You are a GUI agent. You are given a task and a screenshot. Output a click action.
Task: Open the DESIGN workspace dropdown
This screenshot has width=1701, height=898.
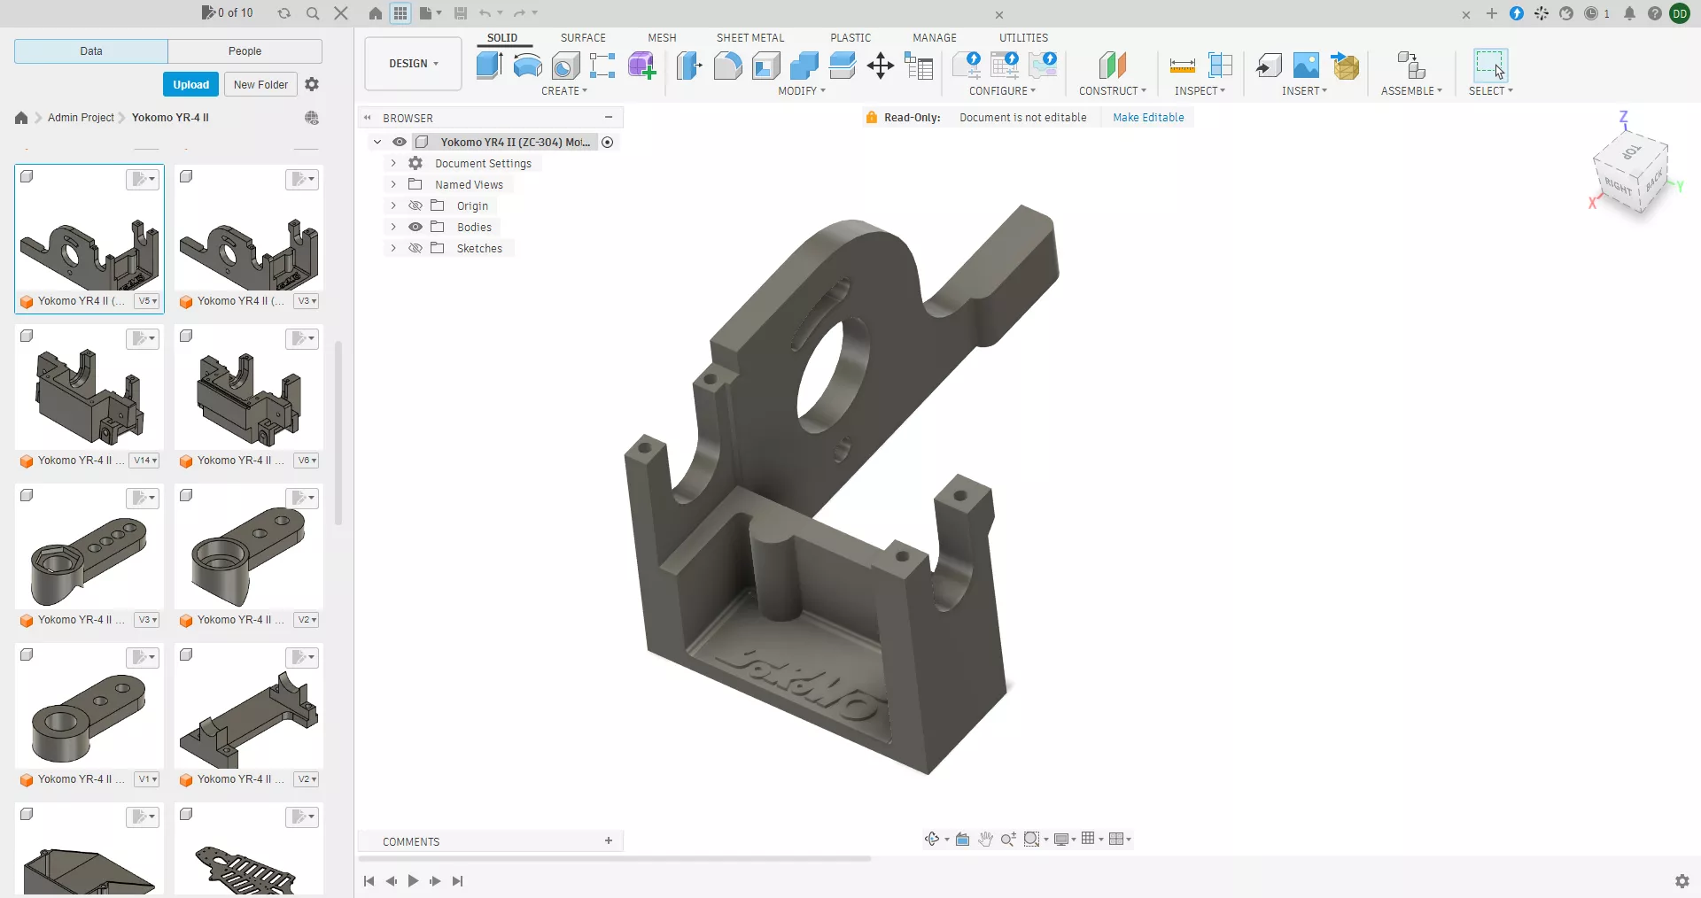[413, 64]
